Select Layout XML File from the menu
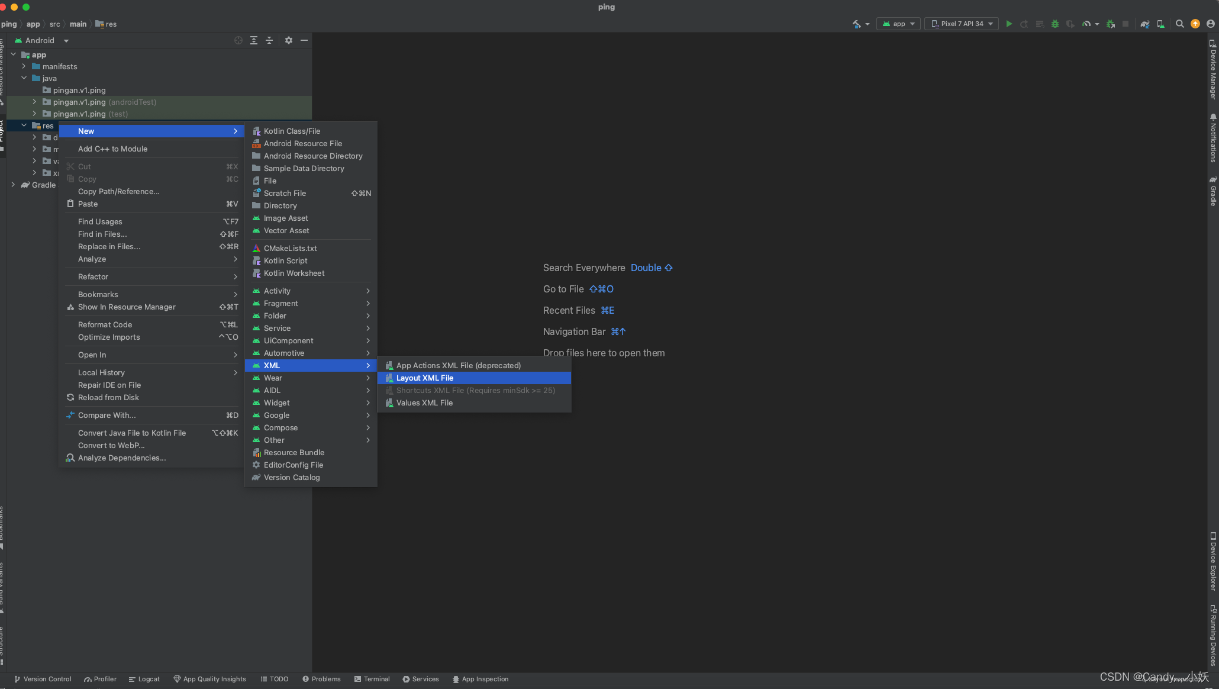Image resolution: width=1219 pixels, height=689 pixels. (424, 378)
